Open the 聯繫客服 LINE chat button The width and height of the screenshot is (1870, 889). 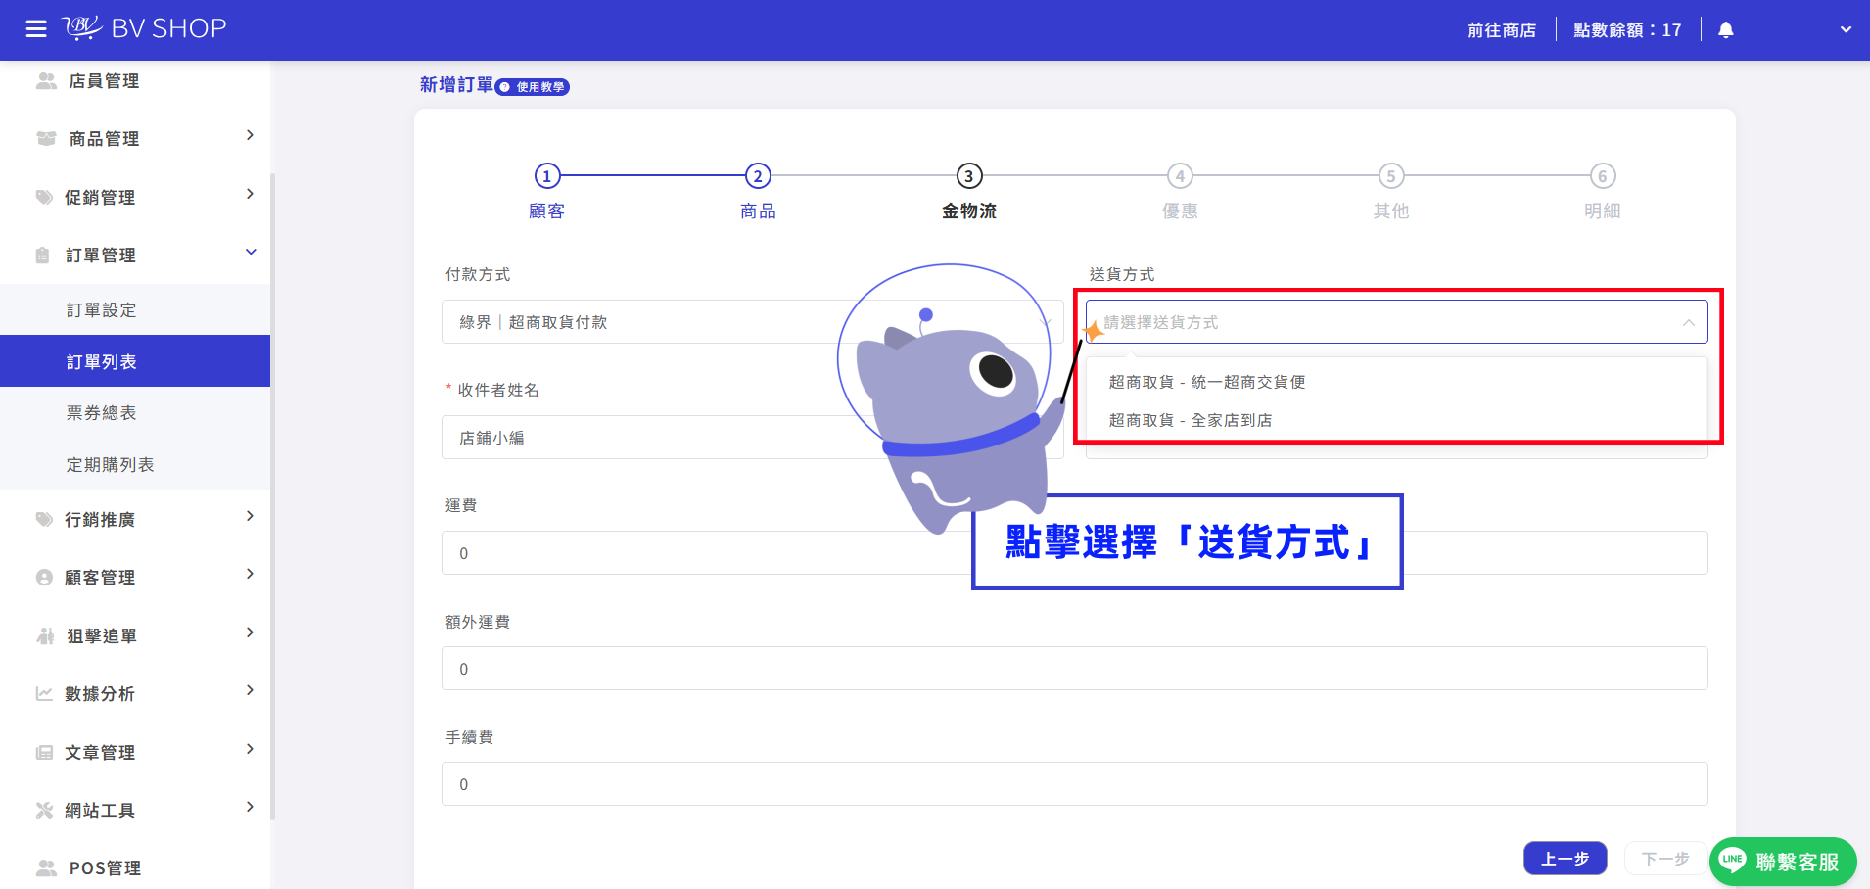coord(1783,862)
